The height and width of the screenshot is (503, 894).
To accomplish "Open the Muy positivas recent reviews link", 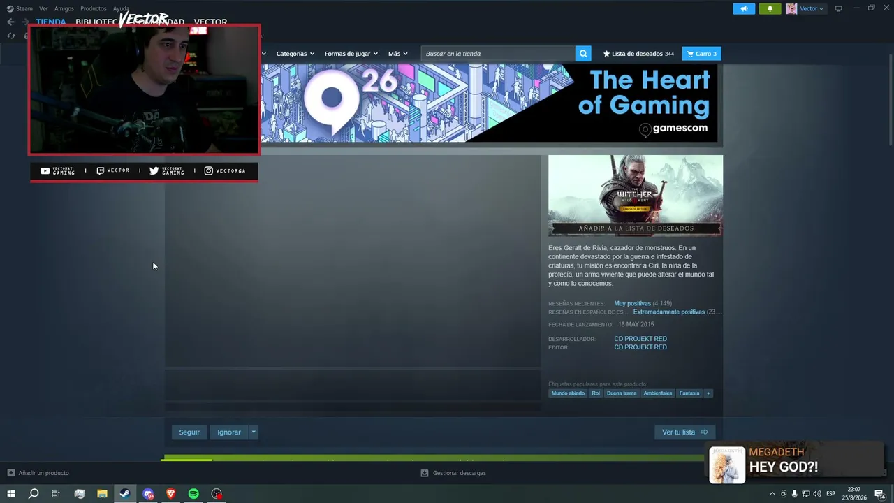I will coord(632,304).
